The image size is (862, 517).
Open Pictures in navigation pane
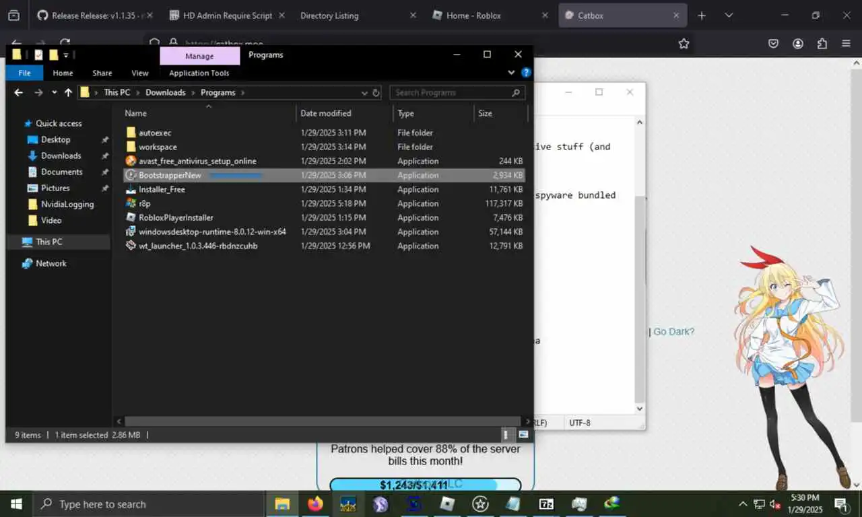click(55, 188)
